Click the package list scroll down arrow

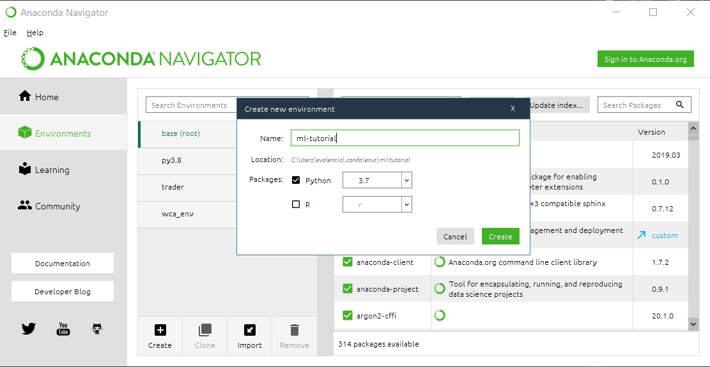click(x=693, y=323)
